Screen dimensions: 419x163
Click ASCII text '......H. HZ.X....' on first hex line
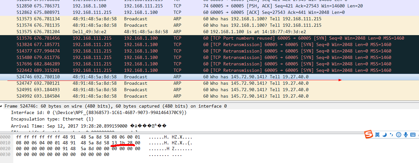[x=171, y=137]
